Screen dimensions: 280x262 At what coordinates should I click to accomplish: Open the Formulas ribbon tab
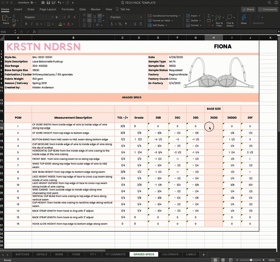(68, 9)
